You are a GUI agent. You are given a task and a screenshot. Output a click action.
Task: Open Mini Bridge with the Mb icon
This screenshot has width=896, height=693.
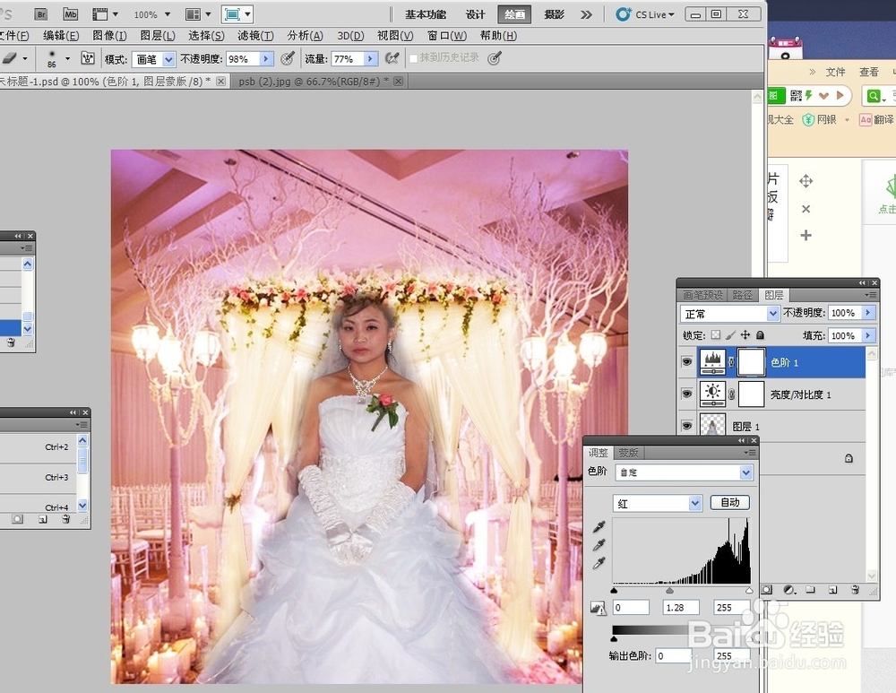[70, 14]
